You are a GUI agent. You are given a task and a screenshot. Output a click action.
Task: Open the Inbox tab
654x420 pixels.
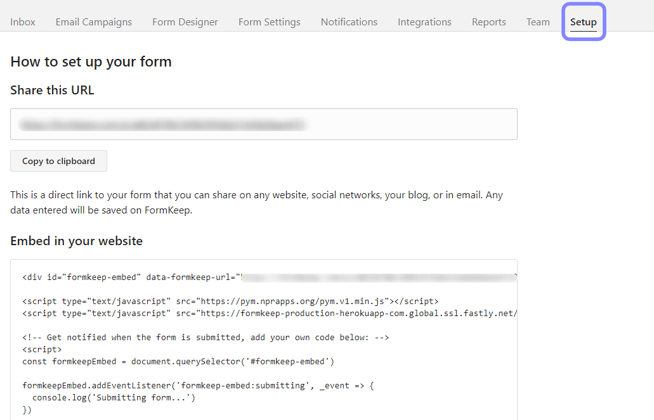pos(23,22)
